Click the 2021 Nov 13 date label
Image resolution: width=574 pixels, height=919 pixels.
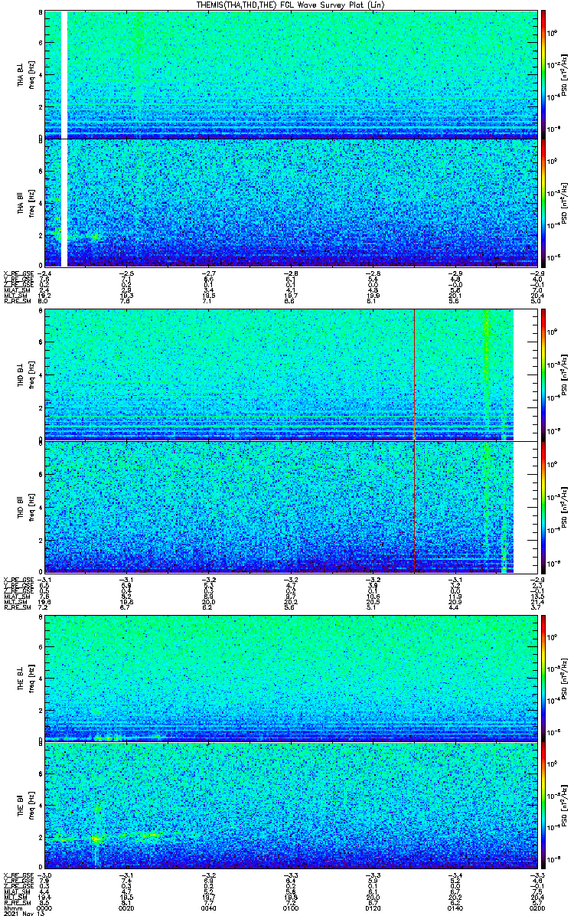coord(23,914)
